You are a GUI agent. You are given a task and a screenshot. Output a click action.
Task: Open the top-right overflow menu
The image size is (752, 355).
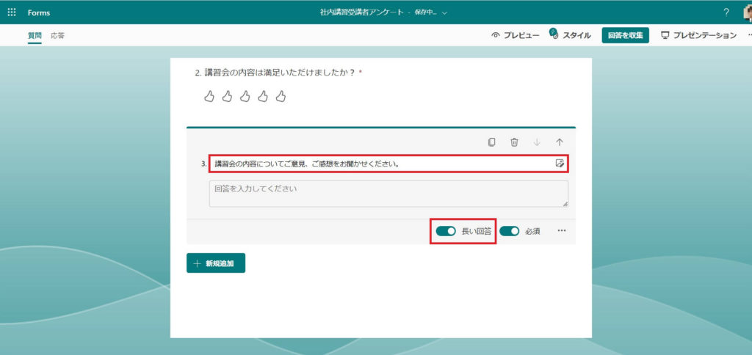click(x=748, y=35)
